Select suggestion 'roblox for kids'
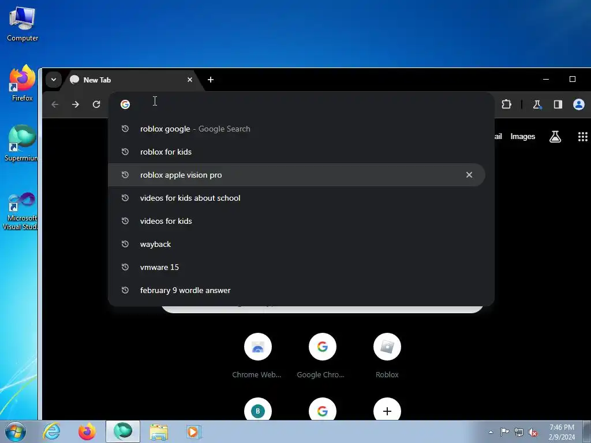This screenshot has width=591, height=443. [x=297, y=152]
